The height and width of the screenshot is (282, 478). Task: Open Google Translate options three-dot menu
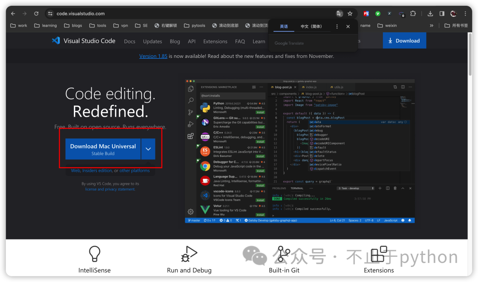tap(337, 27)
